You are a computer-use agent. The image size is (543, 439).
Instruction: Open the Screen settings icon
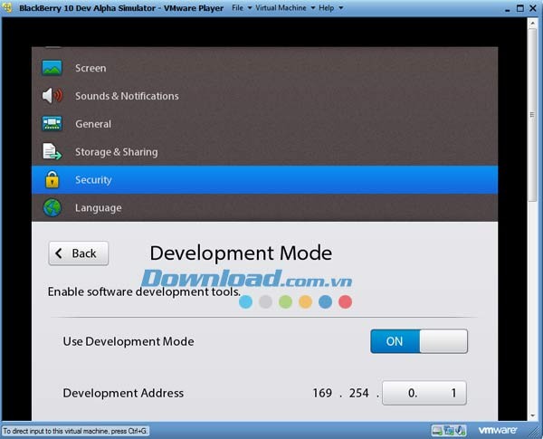[x=52, y=68]
